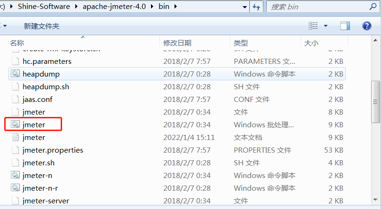Expand the arrow before Shine-Software breadcrumb
This screenshot has height=209, width=381.
click(x=11, y=7)
